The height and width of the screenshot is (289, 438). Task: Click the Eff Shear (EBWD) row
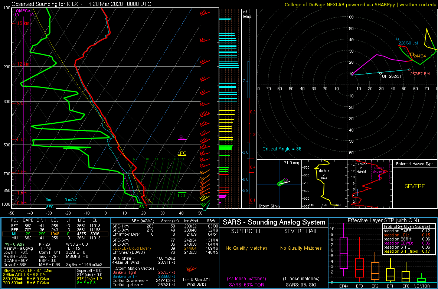coord(165,252)
